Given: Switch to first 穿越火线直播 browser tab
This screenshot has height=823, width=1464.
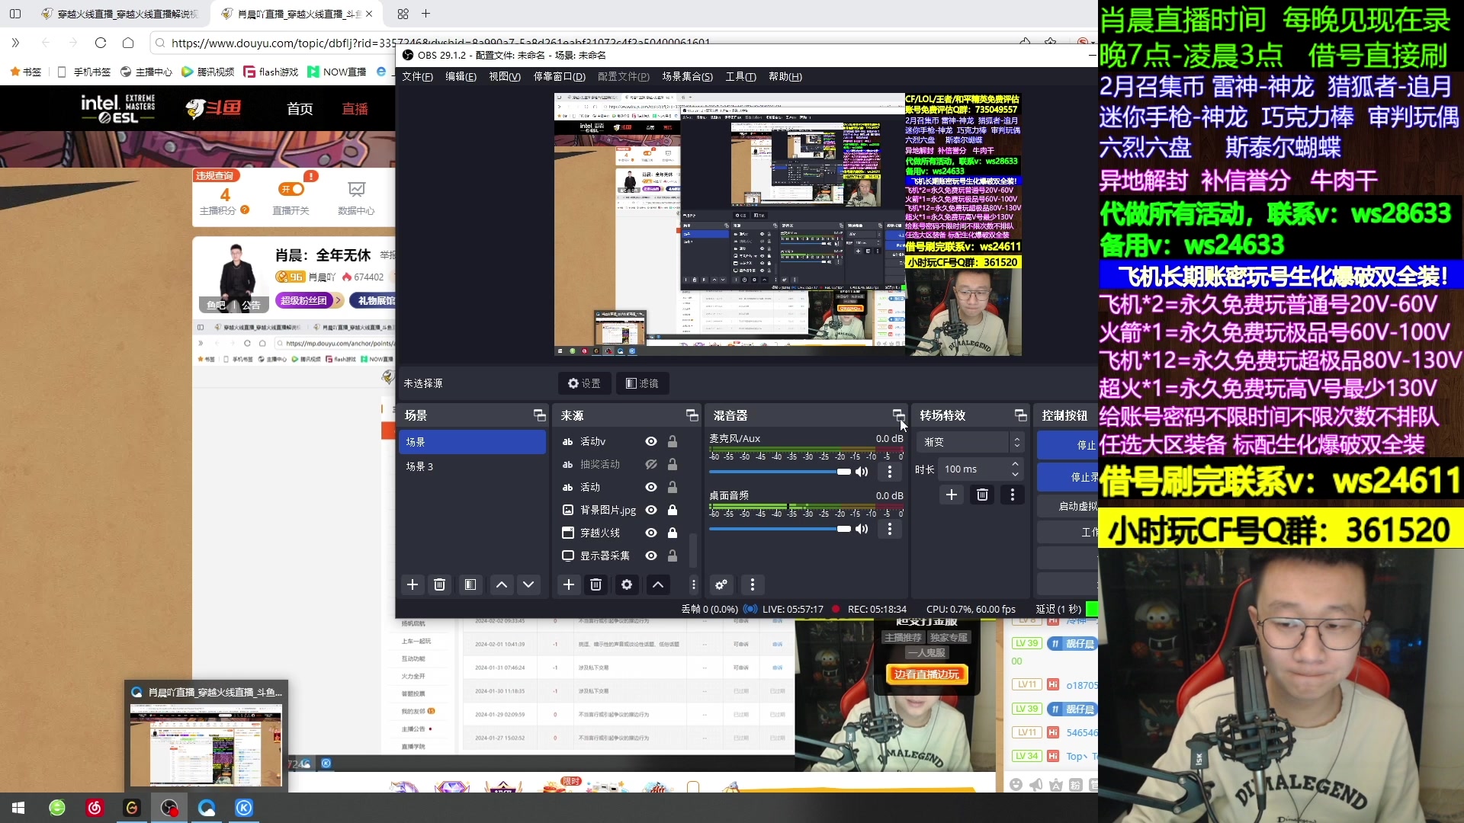Looking at the screenshot, I should pos(120,14).
